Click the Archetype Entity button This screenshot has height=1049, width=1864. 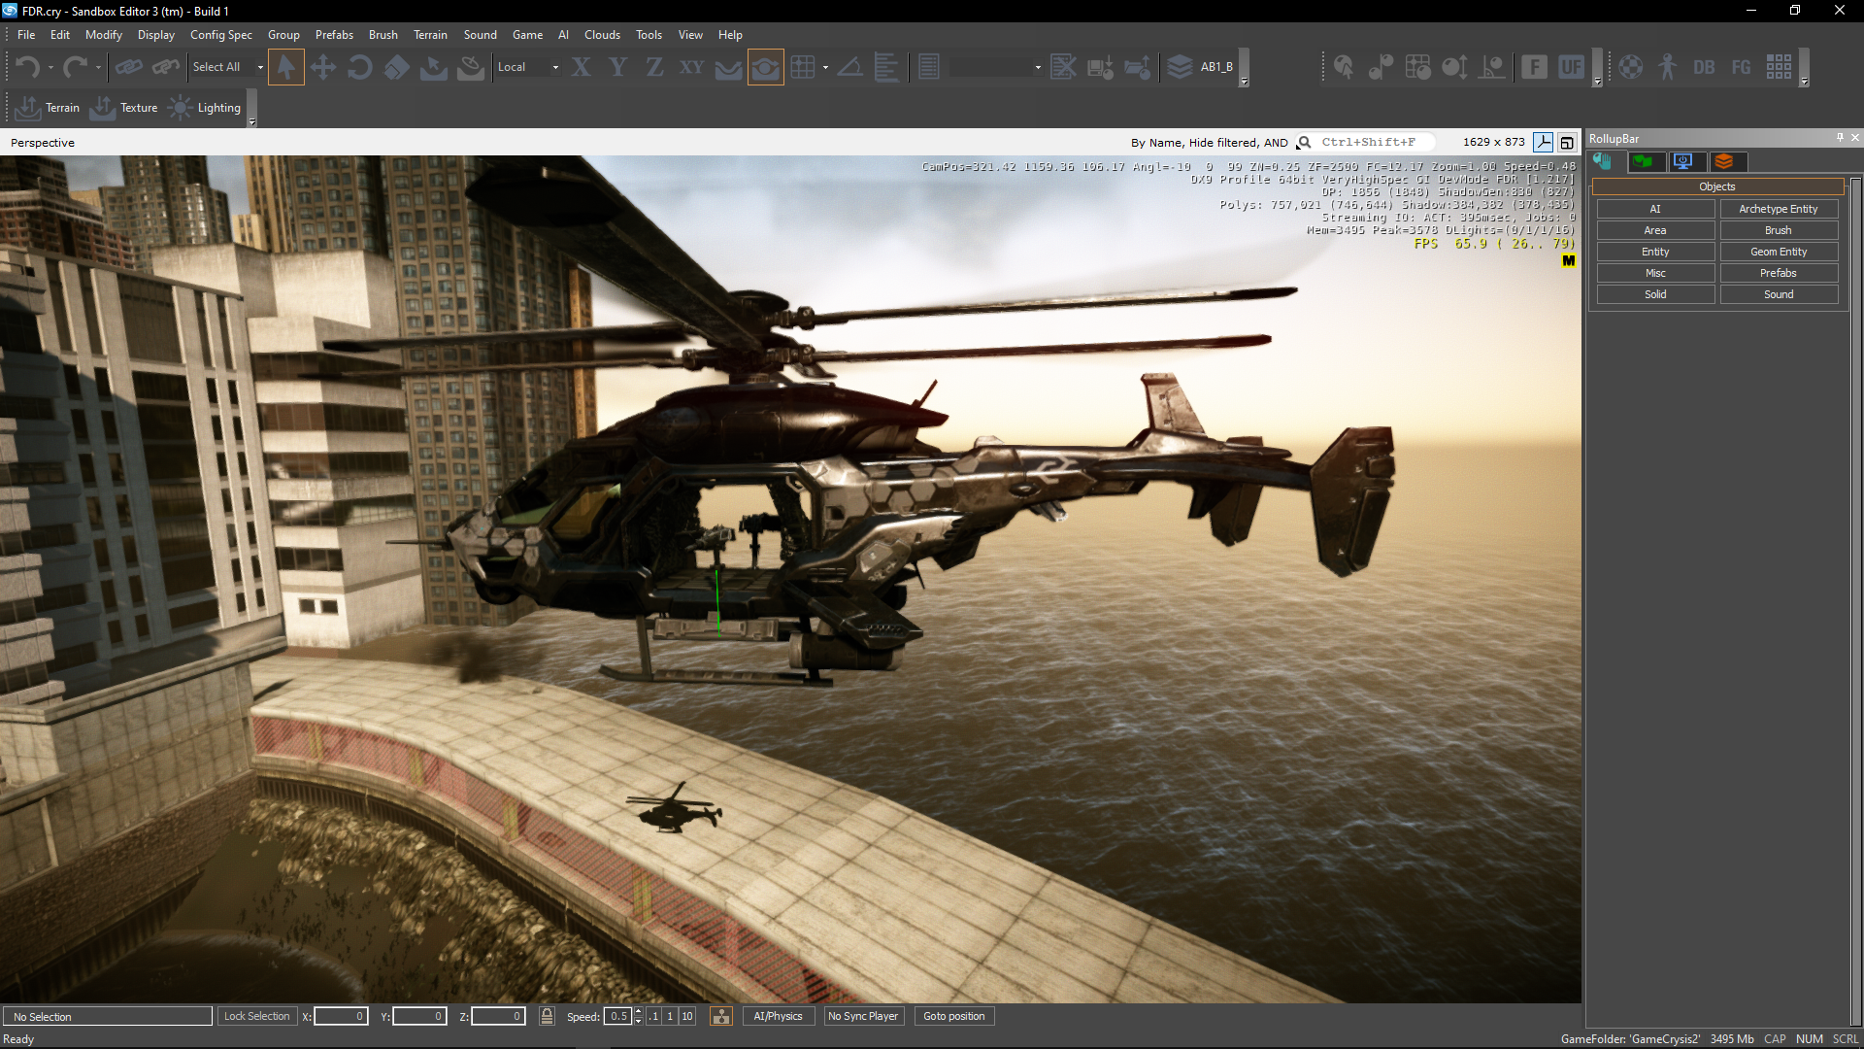[x=1778, y=209]
